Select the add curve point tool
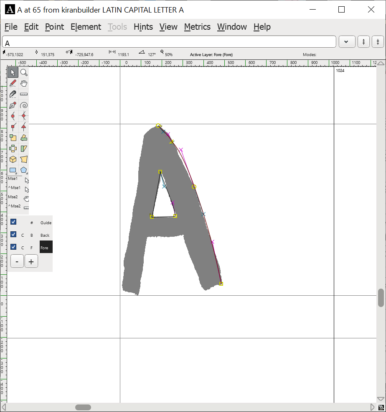The image size is (386, 412). pyautogui.click(x=13, y=116)
